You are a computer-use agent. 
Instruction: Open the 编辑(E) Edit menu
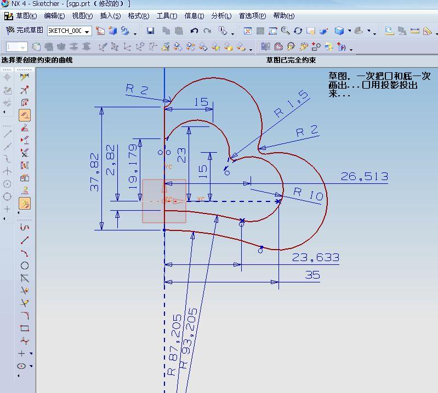pos(54,16)
